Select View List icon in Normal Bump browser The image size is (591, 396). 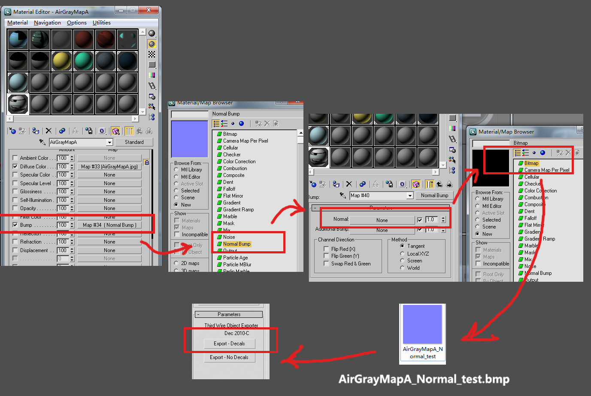pos(216,124)
